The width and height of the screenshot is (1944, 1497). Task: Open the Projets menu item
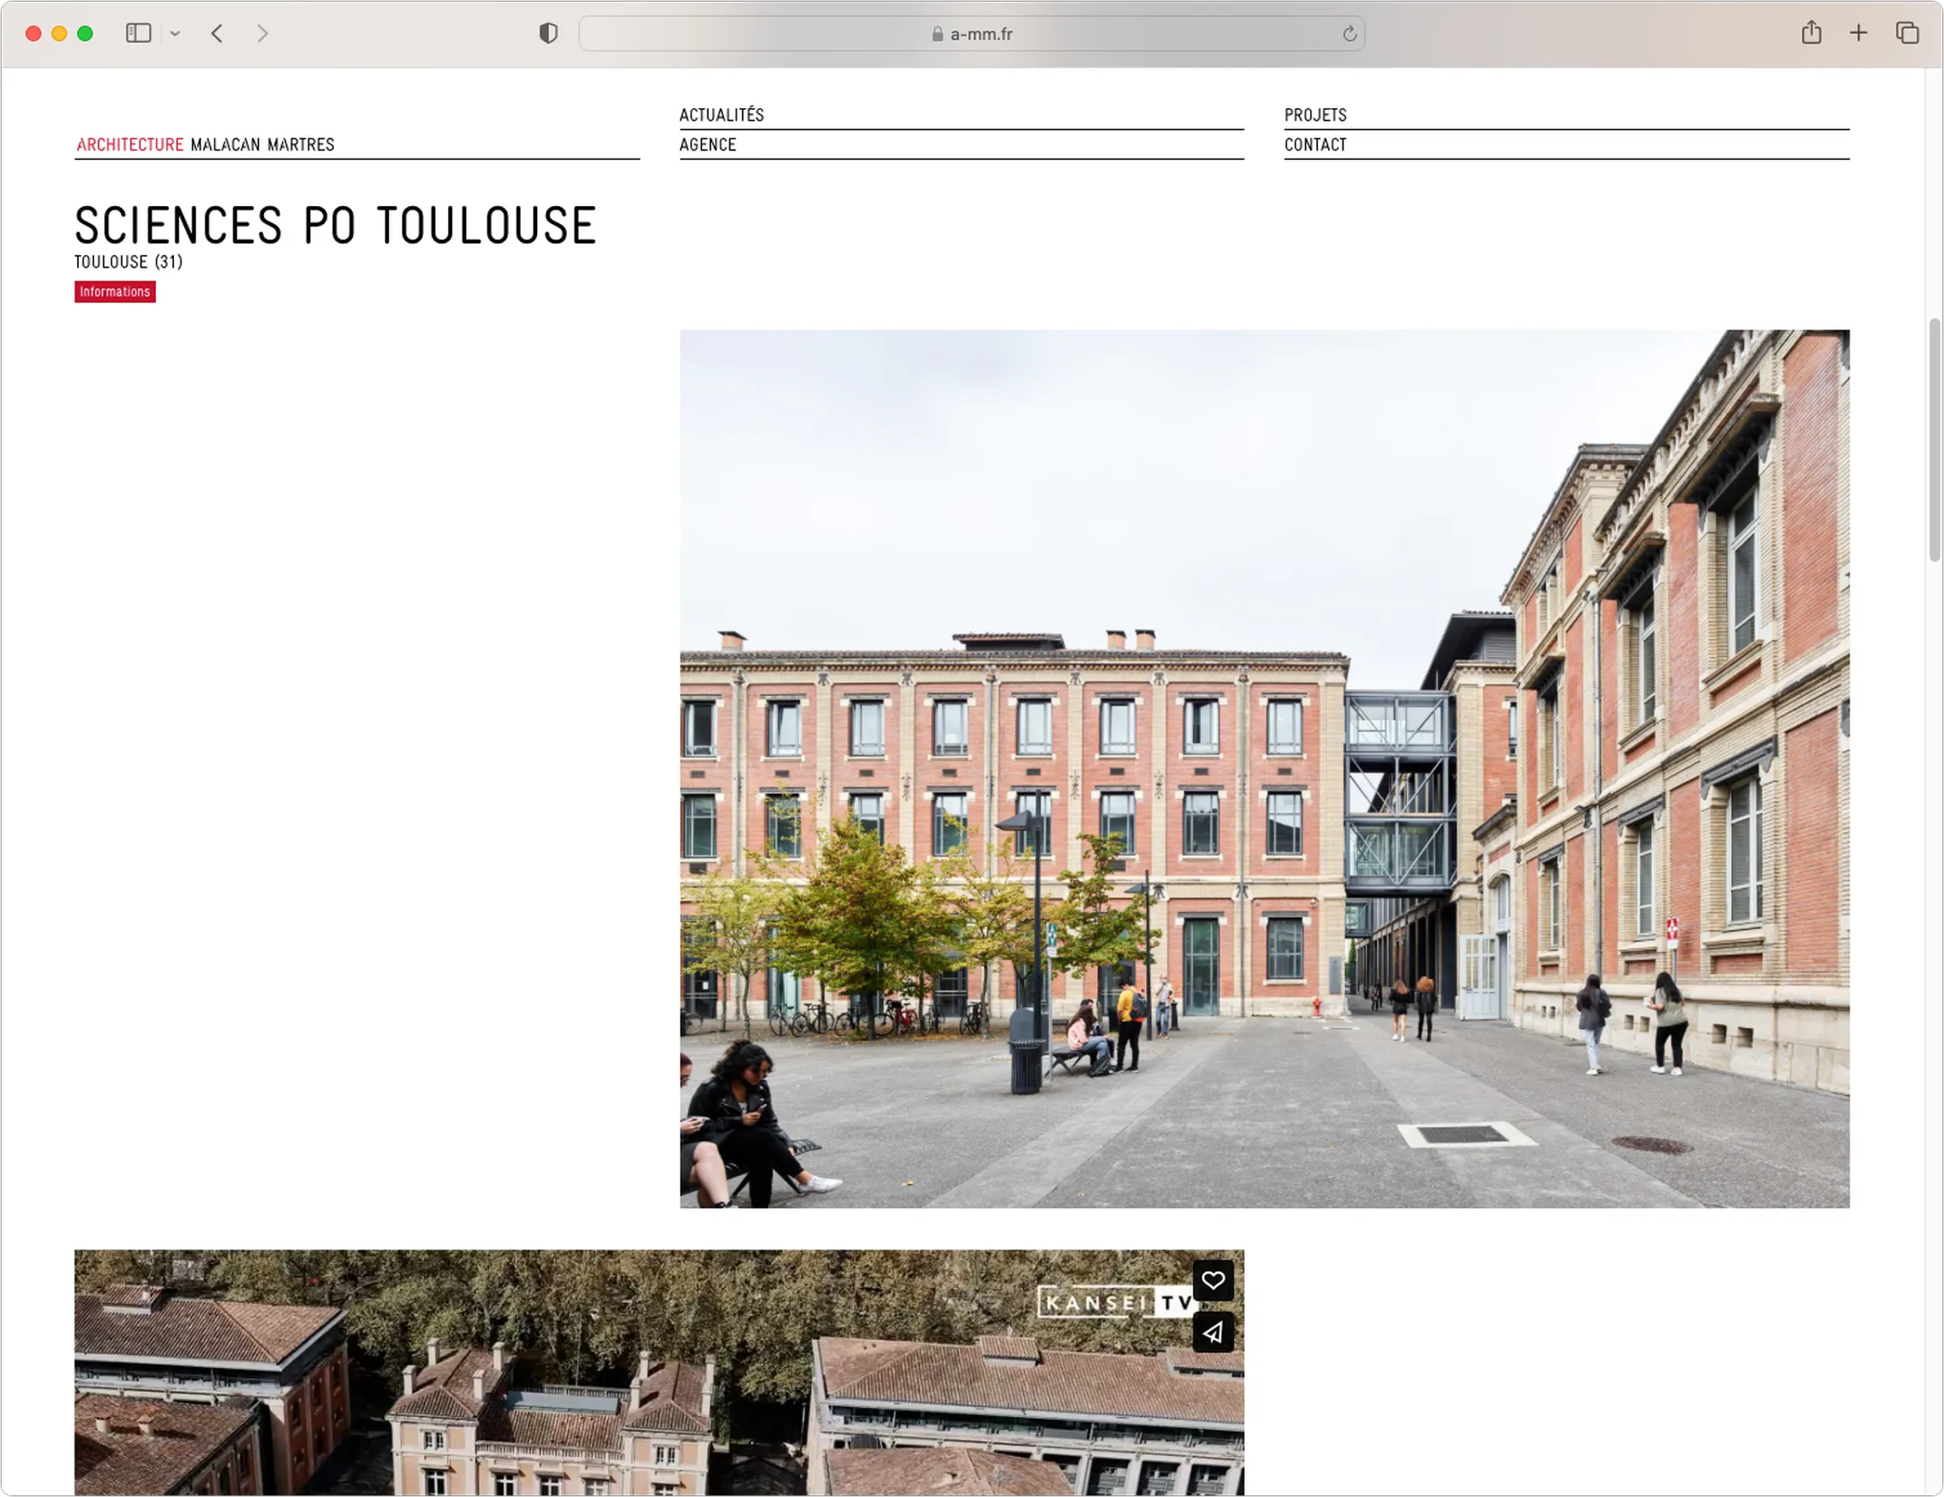pyautogui.click(x=1314, y=114)
